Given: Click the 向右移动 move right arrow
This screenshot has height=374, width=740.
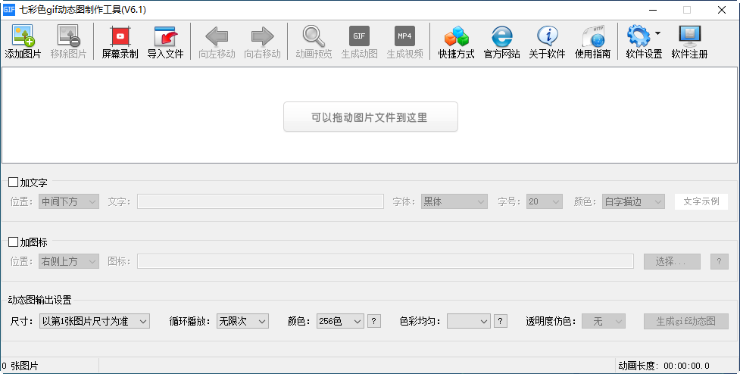Looking at the screenshot, I should coord(262,42).
